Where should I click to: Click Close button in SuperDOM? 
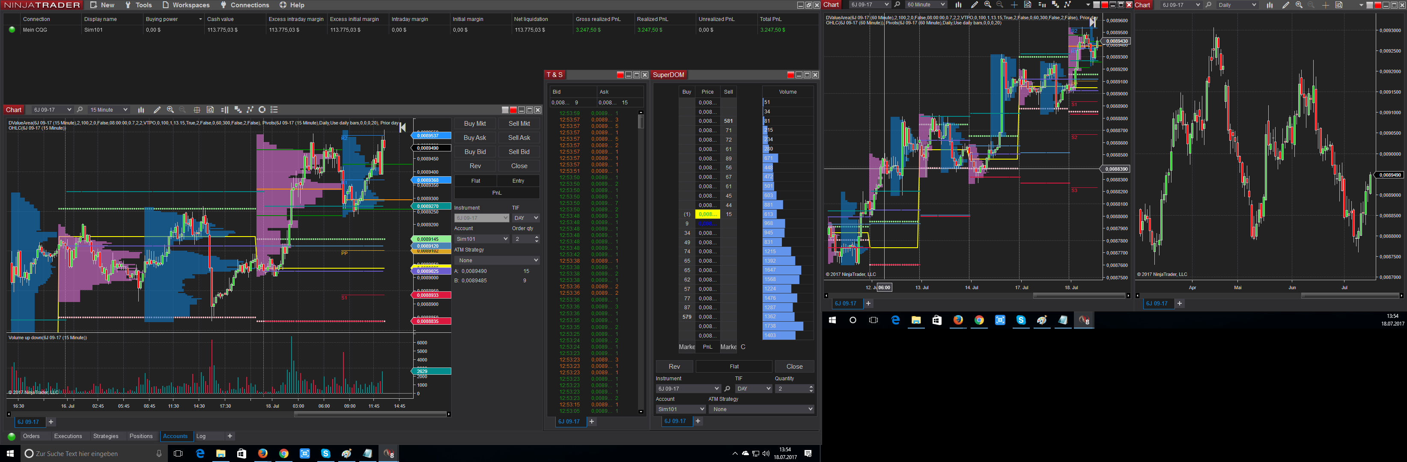(x=794, y=367)
